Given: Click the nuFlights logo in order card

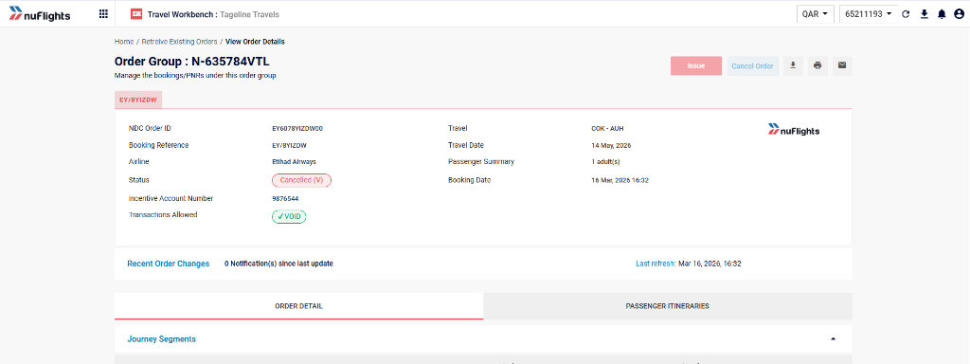Looking at the screenshot, I should (x=794, y=129).
